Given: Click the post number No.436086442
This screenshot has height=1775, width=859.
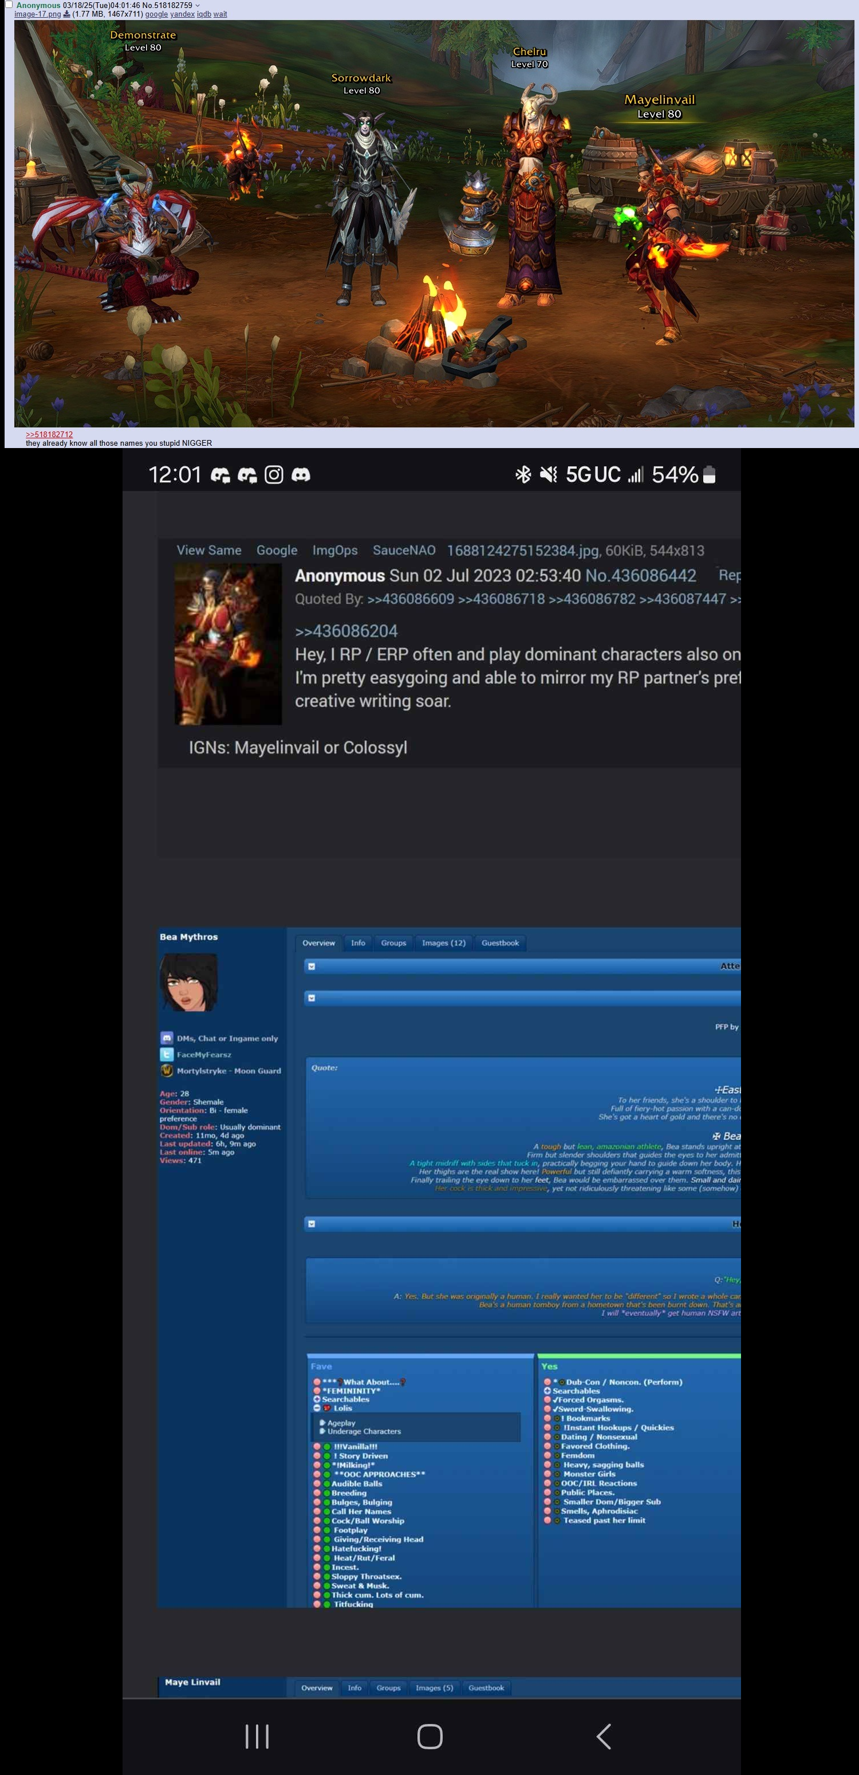Looking at the screenshot, I should pyautogui.click(x=641, y=575).
